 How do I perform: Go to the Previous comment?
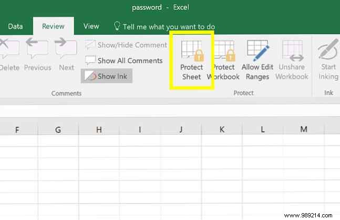tap(37, 55)
